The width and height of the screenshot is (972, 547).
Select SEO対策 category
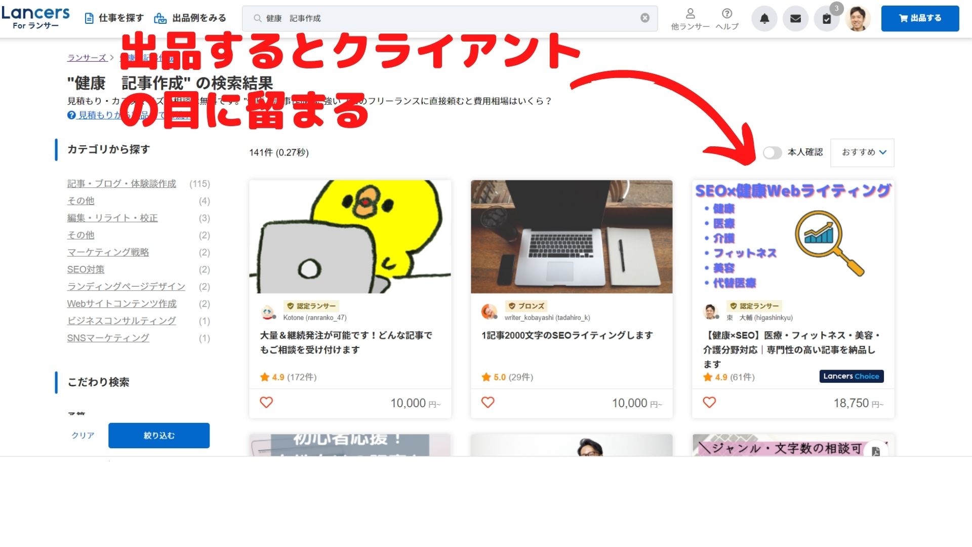coord(86,269)
